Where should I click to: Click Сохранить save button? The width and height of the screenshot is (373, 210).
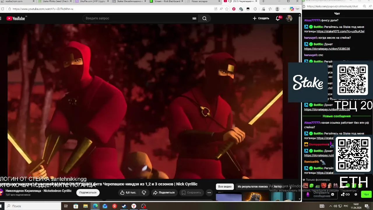(191, 192)
